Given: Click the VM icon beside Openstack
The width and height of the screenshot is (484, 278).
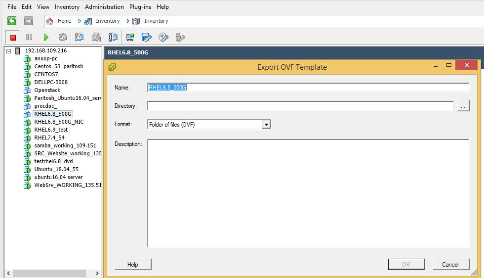Looking at the screenshot, I should tap(27, 91).
